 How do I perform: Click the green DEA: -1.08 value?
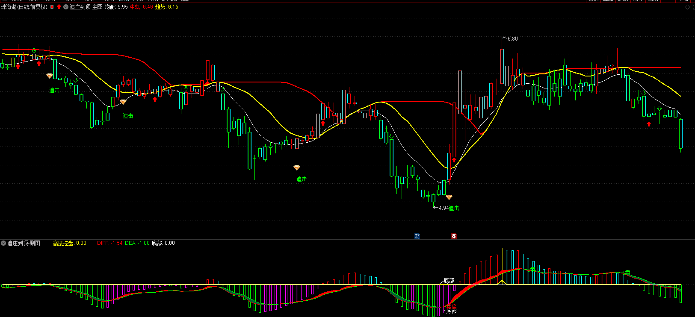coord(137,243)
